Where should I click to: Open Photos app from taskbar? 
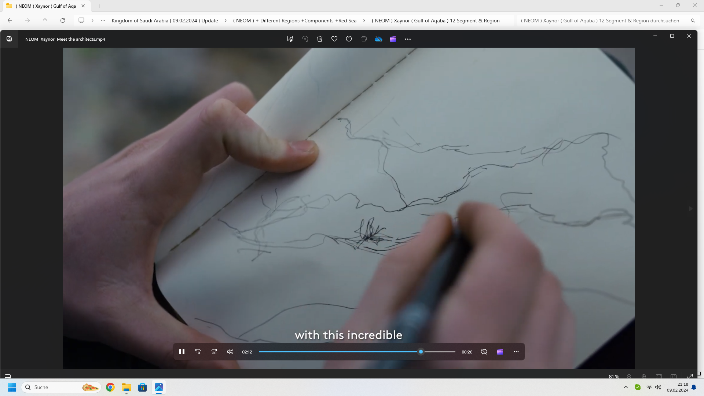tap(159, 387)
